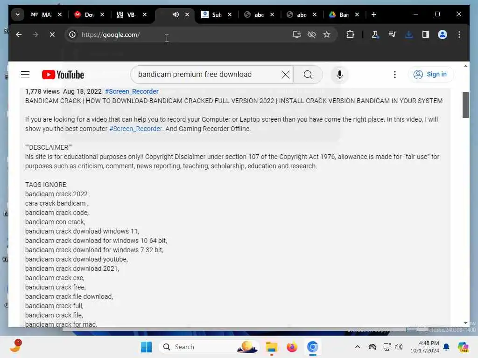Click the page scroll up arrow
This screenshot has height=358, width=478.
point(465,66)
